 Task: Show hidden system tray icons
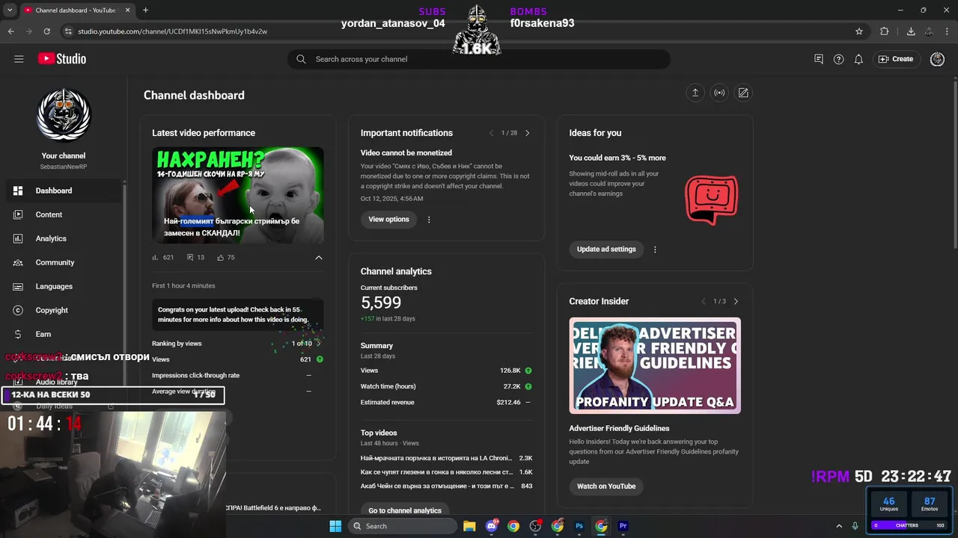(839, 526)
